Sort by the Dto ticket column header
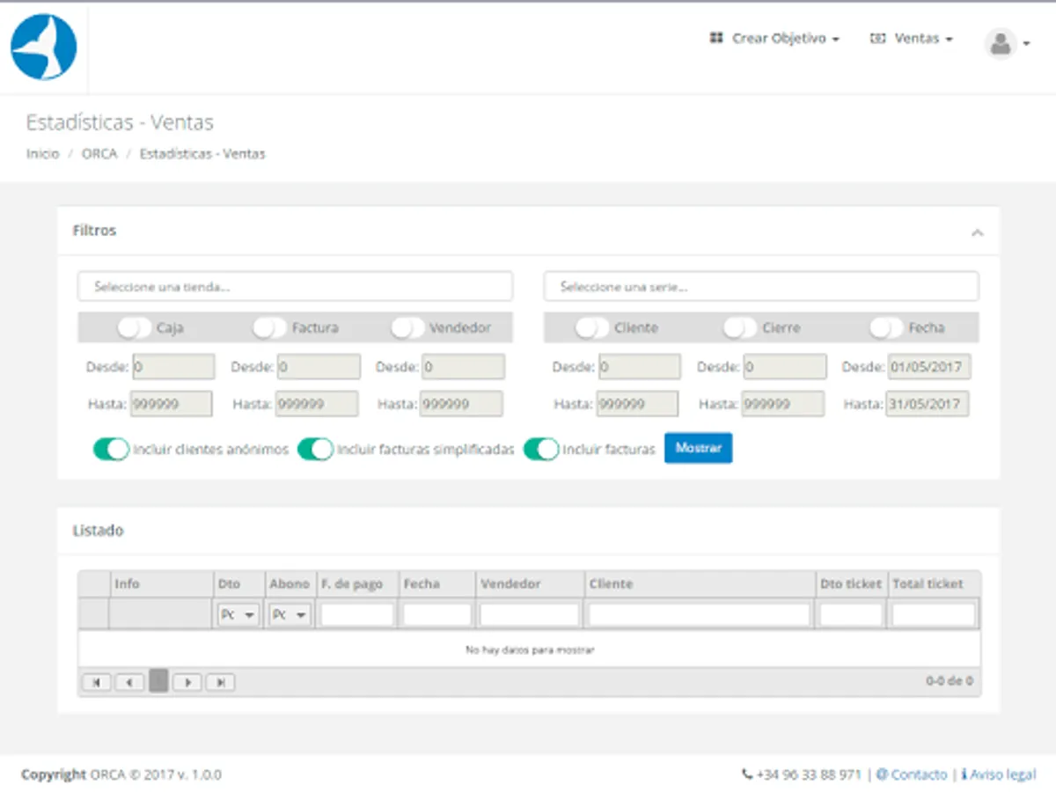The width and height of the screenshot is (1056, 792). [x=851, y=584]
